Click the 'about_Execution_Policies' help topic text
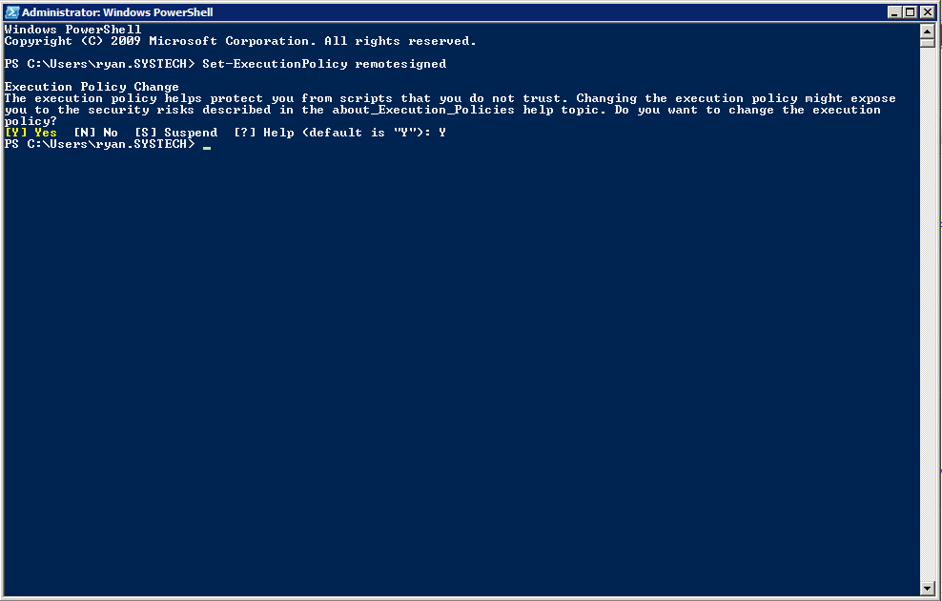Screen dimensions: 942x601 pyautogui.click(x=423, y=110)
